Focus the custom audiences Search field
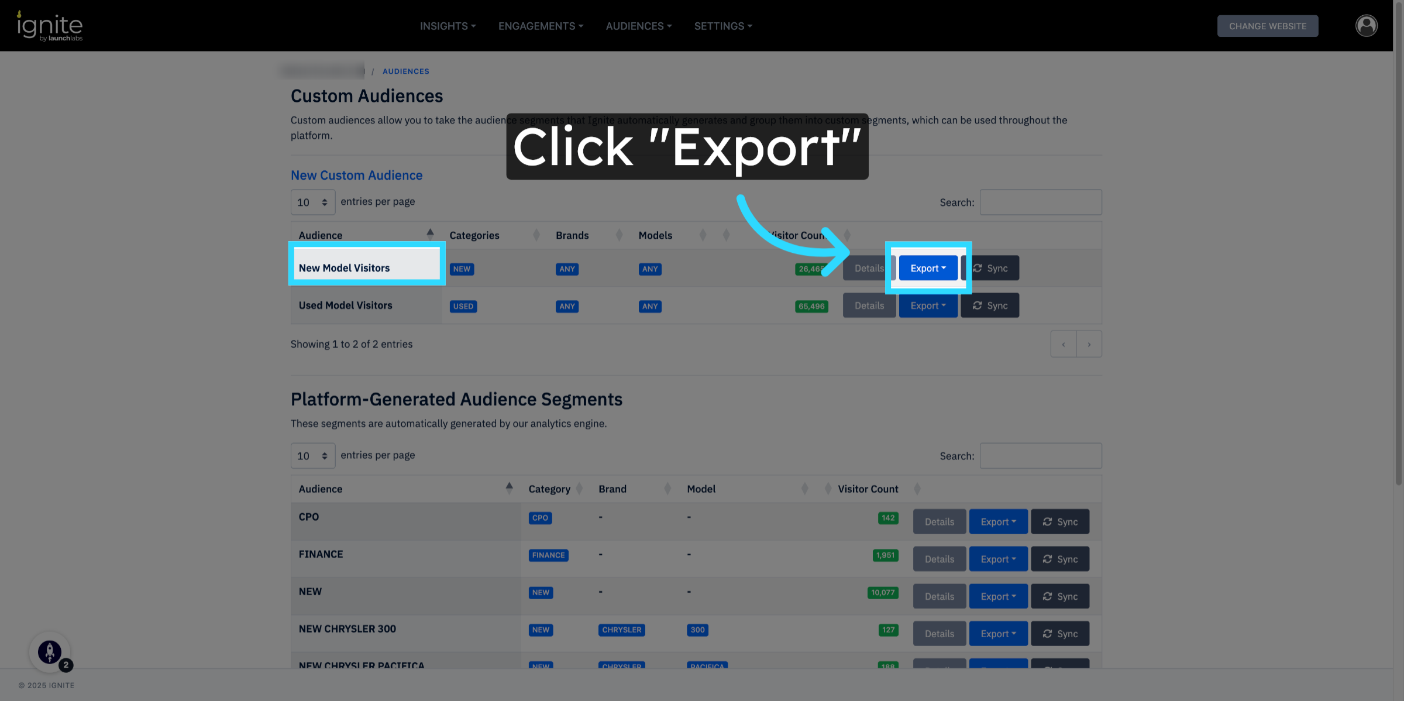 (x=1040, y=202)
